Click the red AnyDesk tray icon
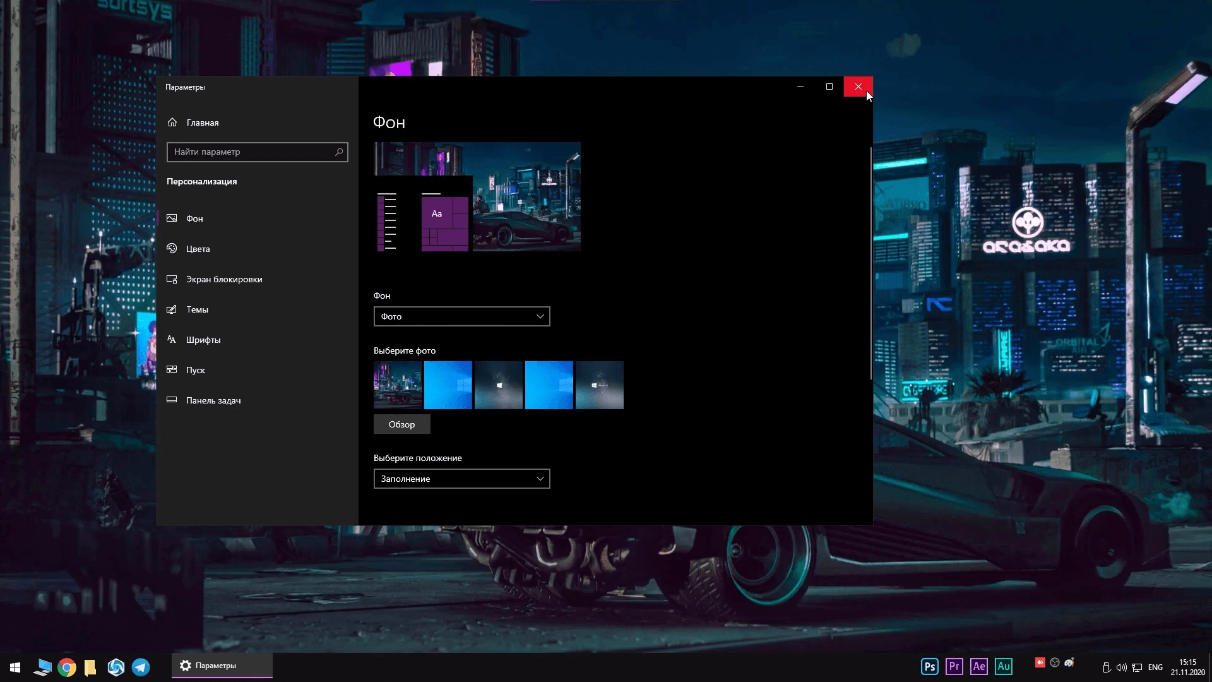The width and height of the screenshot is (1212, 682). [1040, 662]
